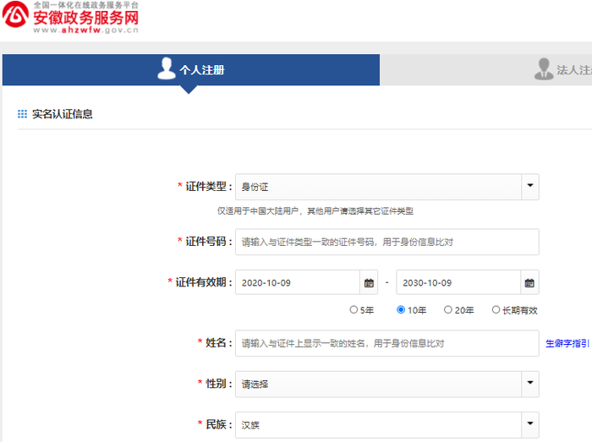Click the 2020-10-09 start date field

(x=296, y=282)
